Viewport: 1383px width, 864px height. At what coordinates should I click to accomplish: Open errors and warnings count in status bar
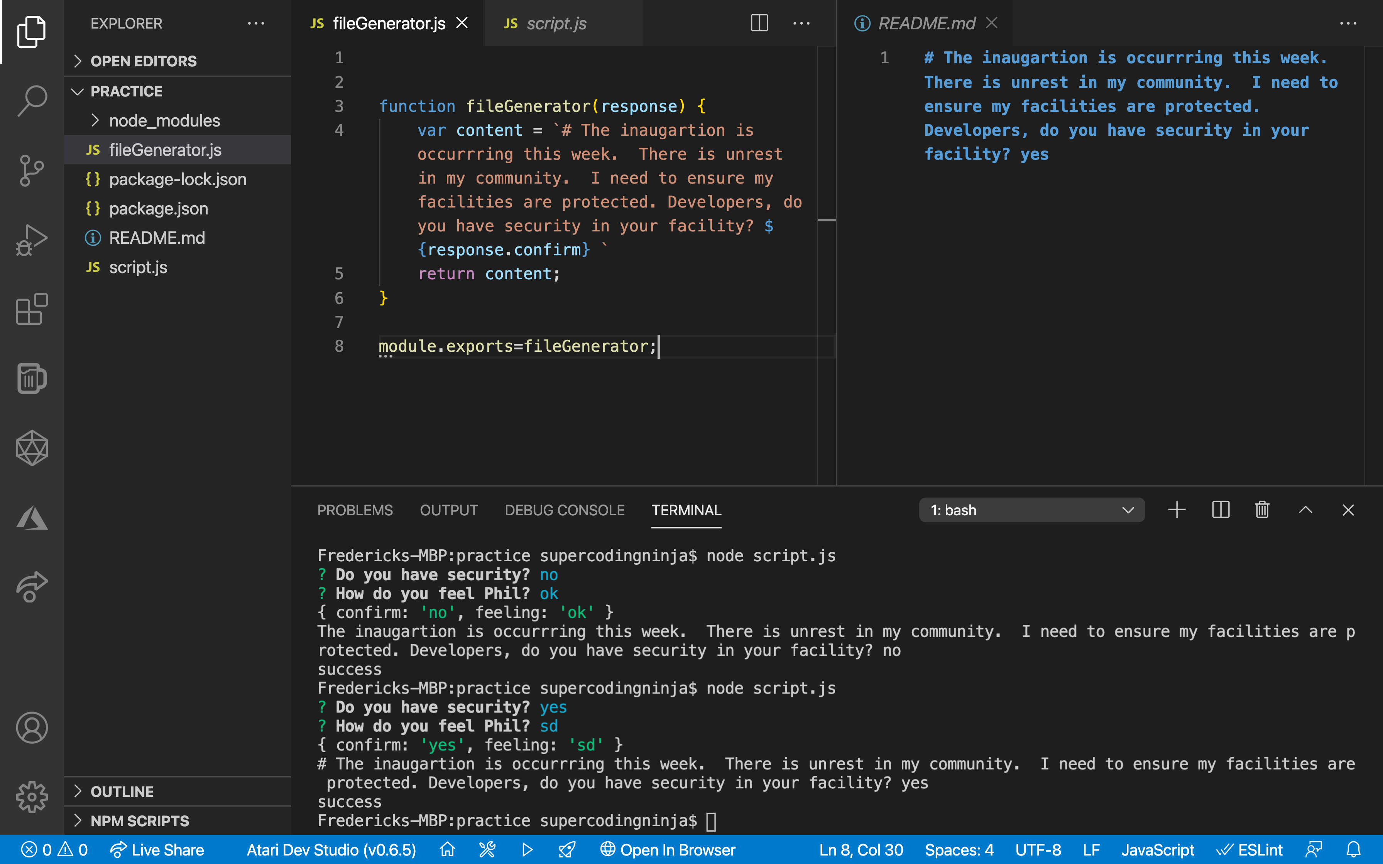click(x=55, y=850)
